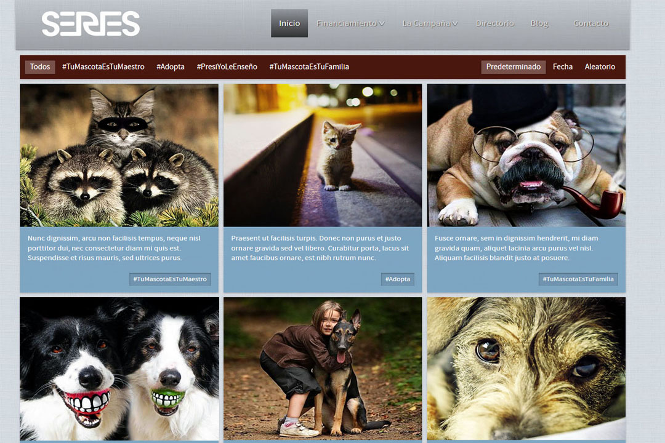Screen dimensions: 665x443
Task: Open the kitten on street photo
Action: (323, 155)
